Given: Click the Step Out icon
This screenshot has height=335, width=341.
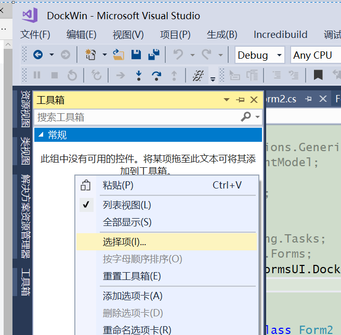Looking at the screenshot, I should pos(174,76).
